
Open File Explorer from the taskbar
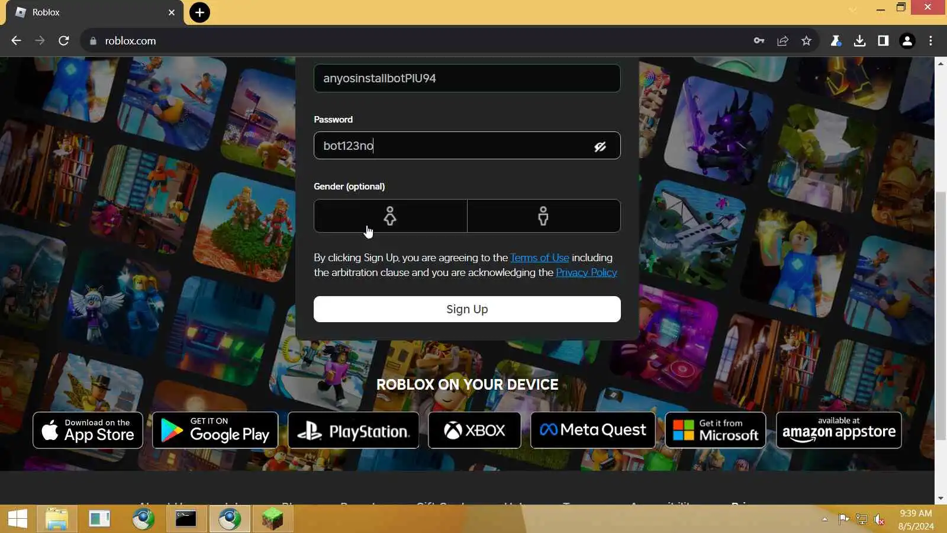click(x=57, y=519)
